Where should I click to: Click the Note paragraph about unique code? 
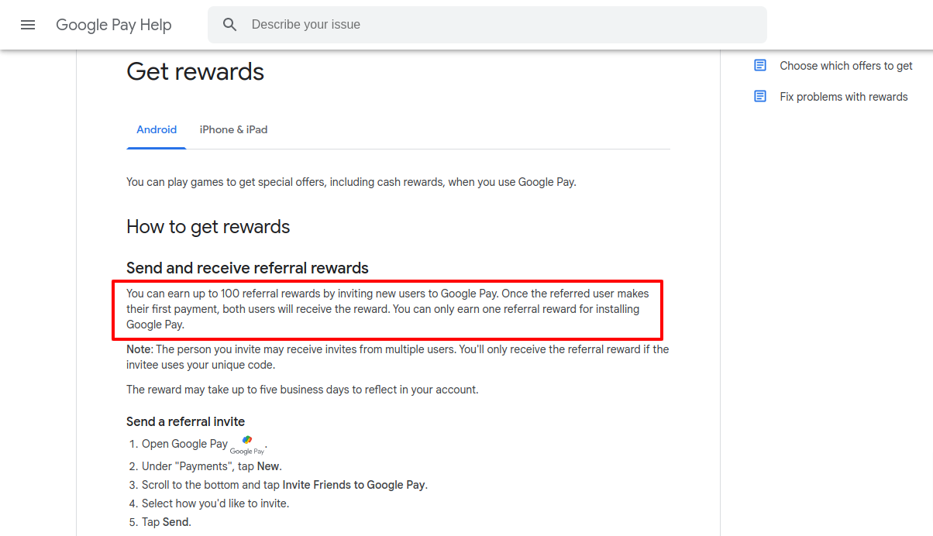click(x=398, y=357)
